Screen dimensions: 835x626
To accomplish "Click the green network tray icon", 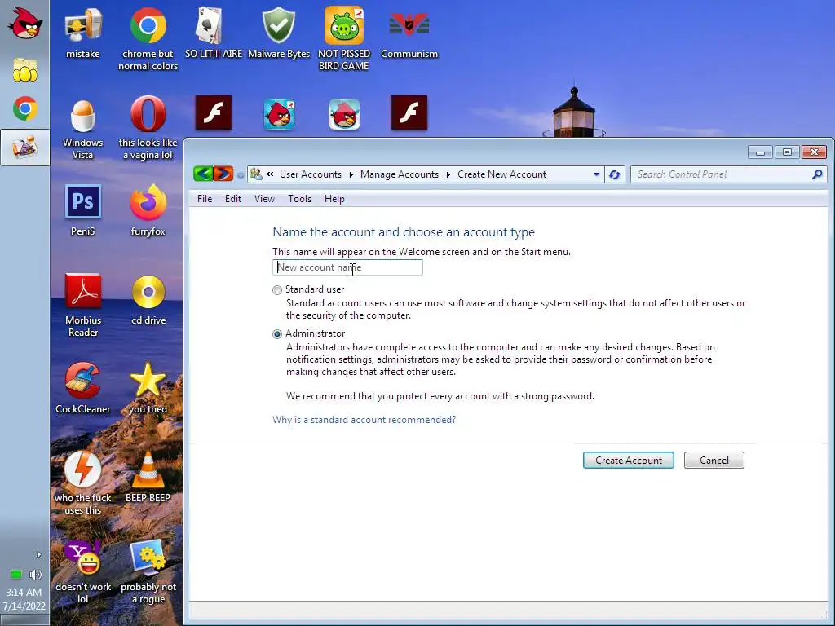I will [16, 575].
